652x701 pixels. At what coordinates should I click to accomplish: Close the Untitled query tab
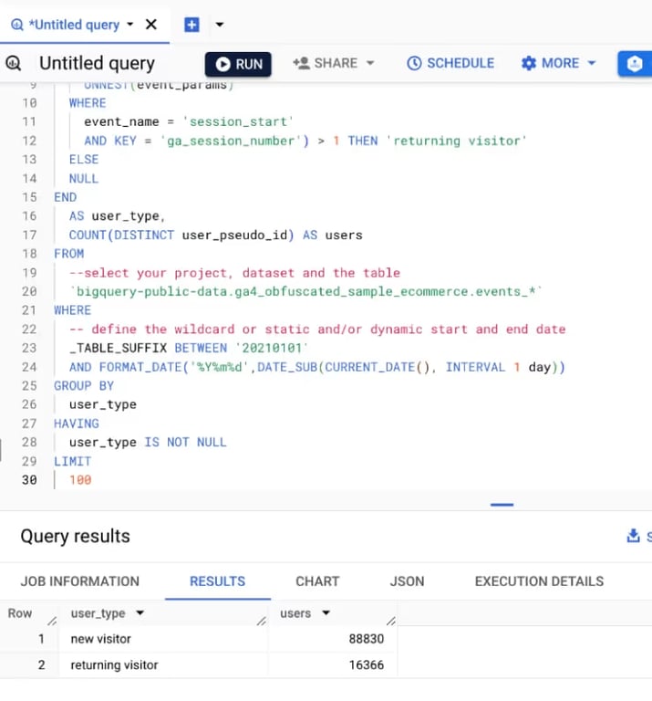pyautogui.click(x=151, y=24)
